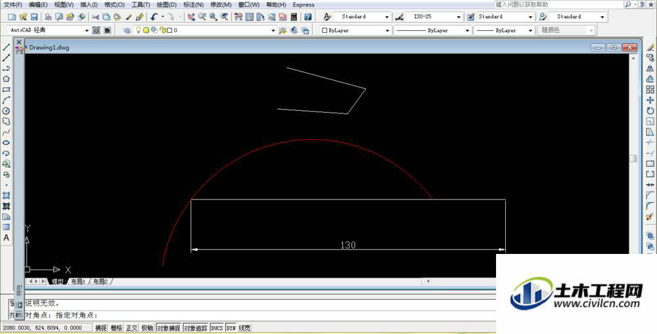Toggle 对象追踪 object tracking button
Screen dimensions: 657x334
pyautogui.click(x=196, y=328)
